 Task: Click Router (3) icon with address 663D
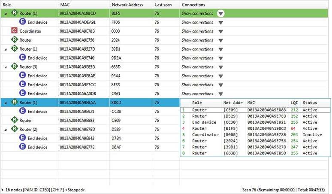14,66
